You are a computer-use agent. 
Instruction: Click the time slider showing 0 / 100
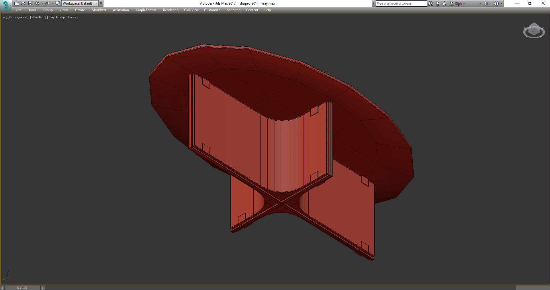point(22,288)
